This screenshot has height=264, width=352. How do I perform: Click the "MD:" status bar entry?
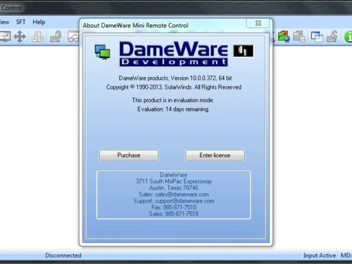[x=346, y=256]
